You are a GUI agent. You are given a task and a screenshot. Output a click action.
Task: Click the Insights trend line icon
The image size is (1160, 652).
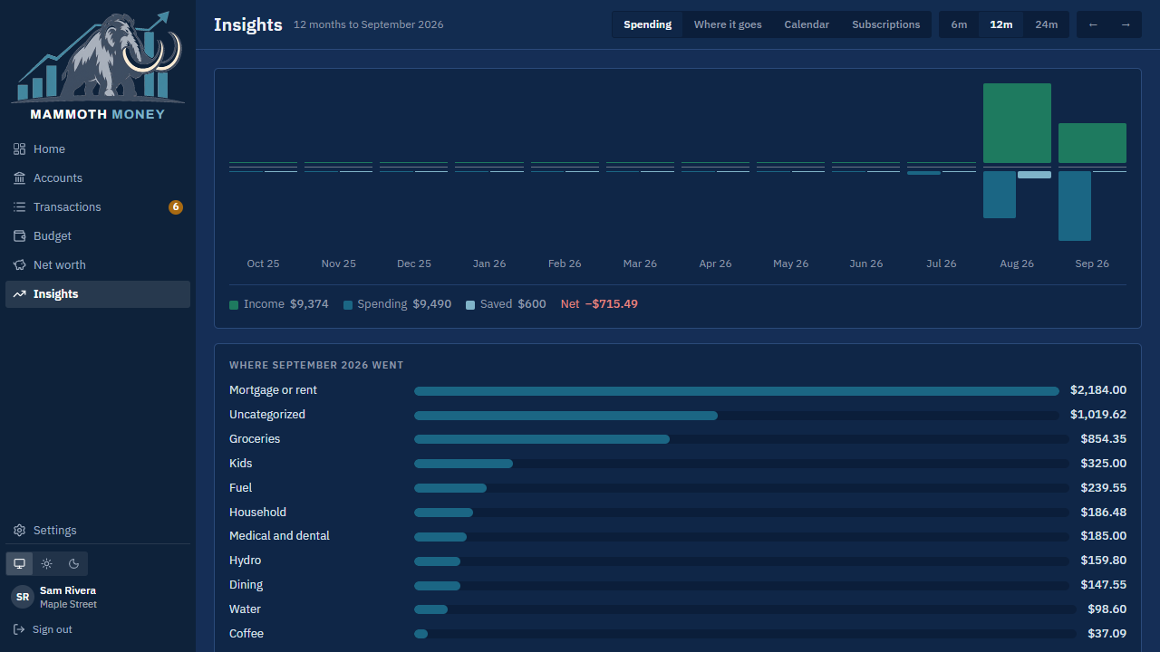pyautogui.click(x=19, y=294)
